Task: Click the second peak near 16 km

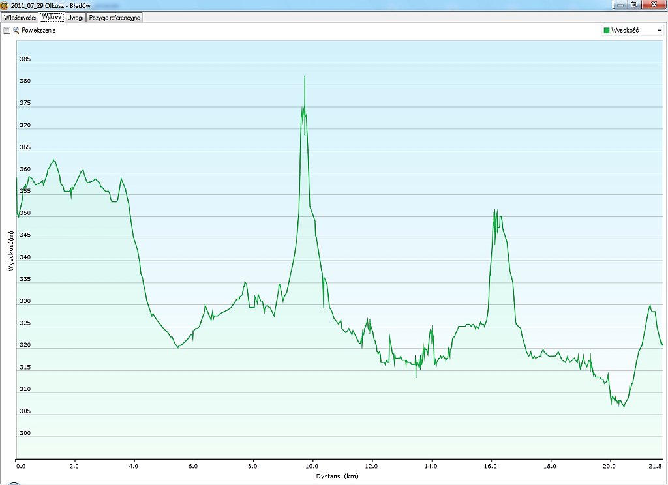Action: [495, 211]
